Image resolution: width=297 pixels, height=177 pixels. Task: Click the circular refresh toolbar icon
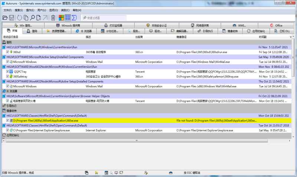(x=19, y=18)
